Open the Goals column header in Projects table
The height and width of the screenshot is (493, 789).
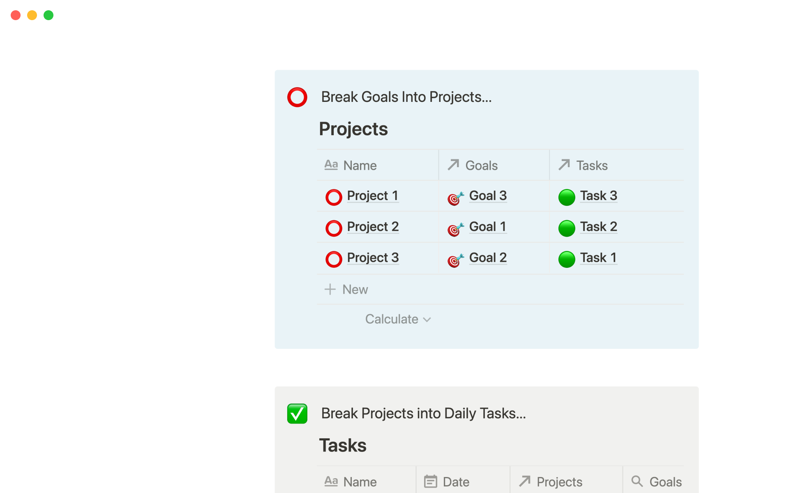click(x=481, y=166)
